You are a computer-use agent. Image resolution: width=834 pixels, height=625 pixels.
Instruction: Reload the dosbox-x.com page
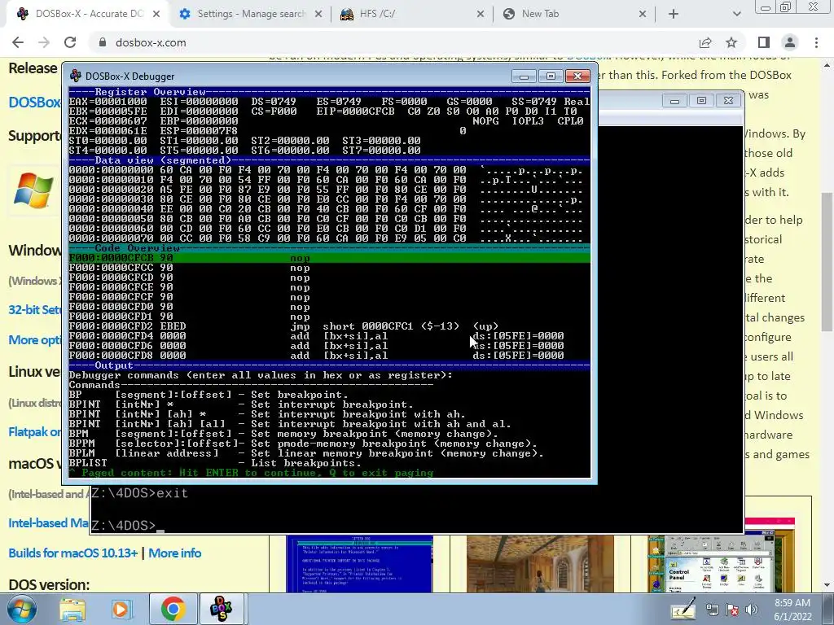click(x=70, y=42)
